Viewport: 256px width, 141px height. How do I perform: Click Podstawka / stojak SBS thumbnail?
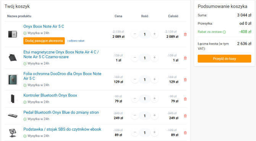tap(13, 133)
